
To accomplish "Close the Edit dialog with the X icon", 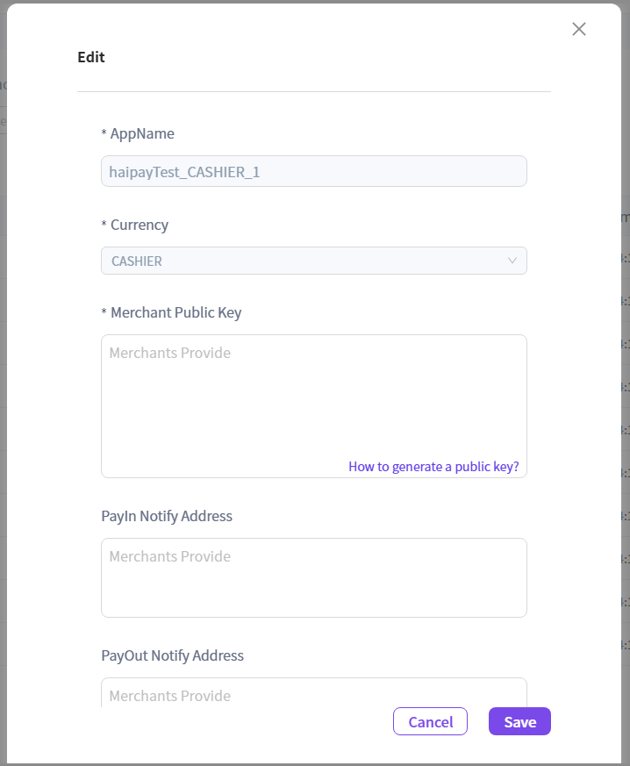I will (579, 29).
